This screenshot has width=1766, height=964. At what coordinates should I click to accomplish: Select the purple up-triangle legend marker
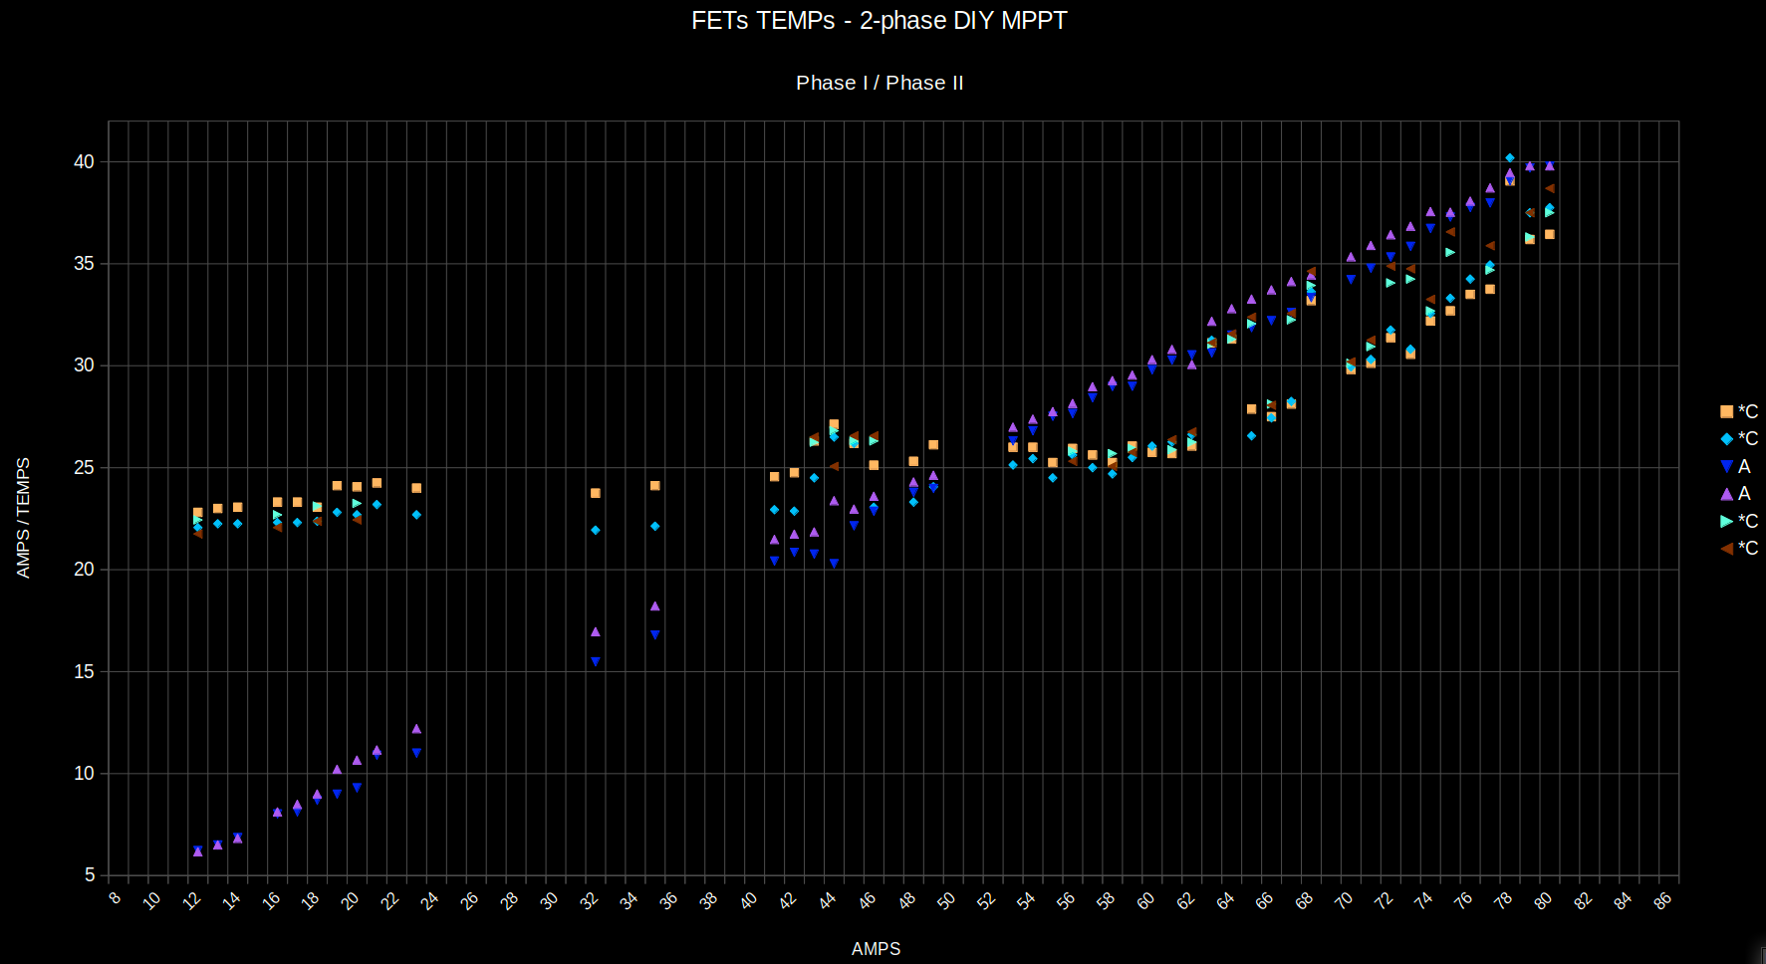[x=1726, y=493]
